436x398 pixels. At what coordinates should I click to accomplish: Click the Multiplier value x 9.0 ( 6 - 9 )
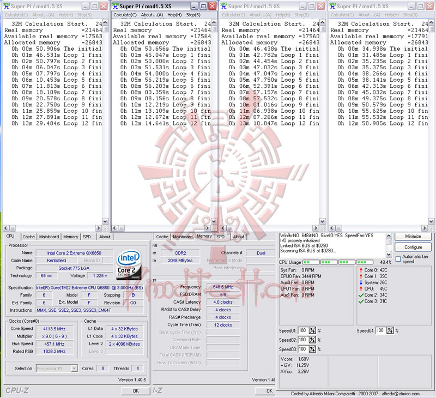pyautogui.click(x=55, y=336)
